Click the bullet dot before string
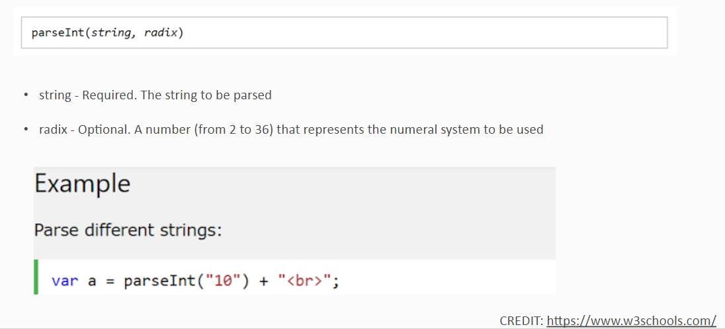The image size is (725, 329). tap(26, 95)
